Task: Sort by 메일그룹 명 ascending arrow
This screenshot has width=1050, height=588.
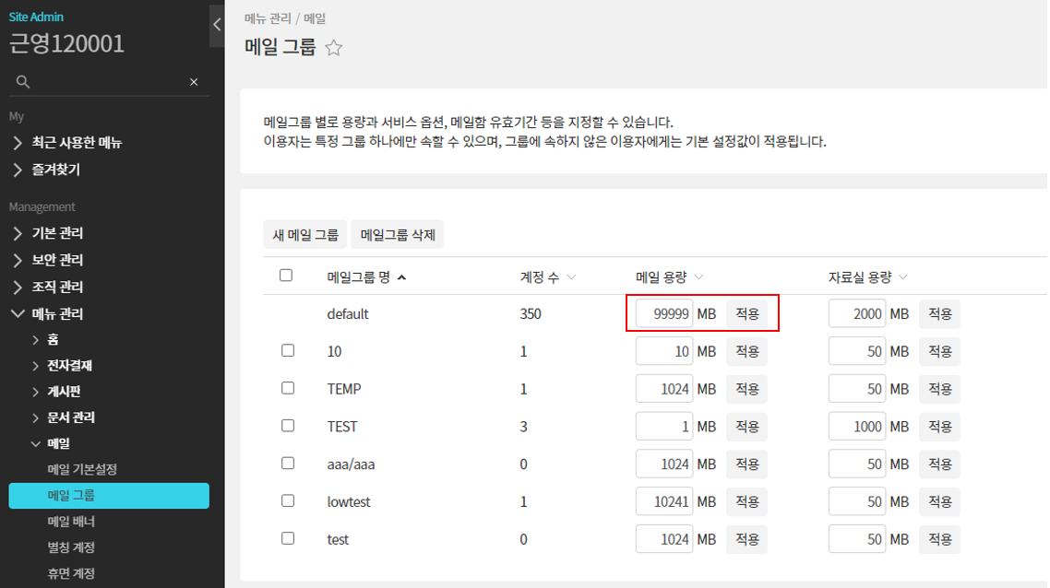Action: [400, 276]
